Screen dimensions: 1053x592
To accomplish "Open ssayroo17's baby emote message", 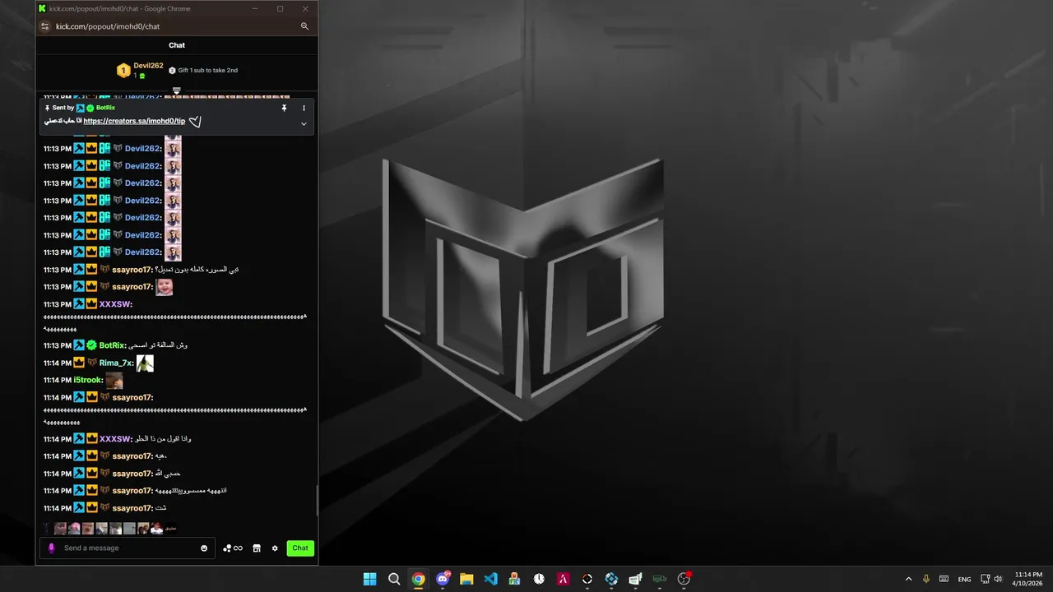I will pos(164,287).
